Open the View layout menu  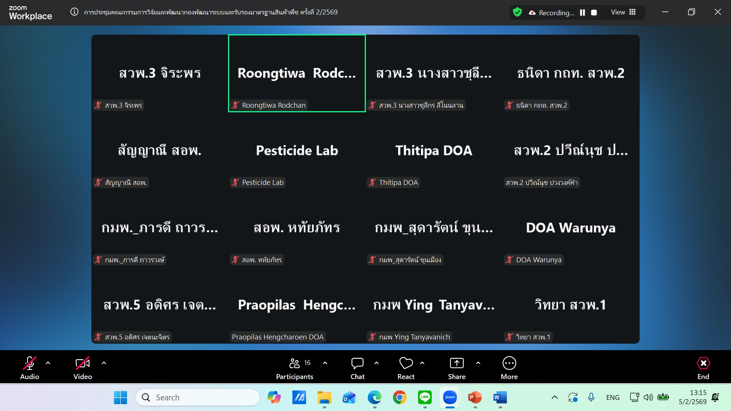point(623,12)
